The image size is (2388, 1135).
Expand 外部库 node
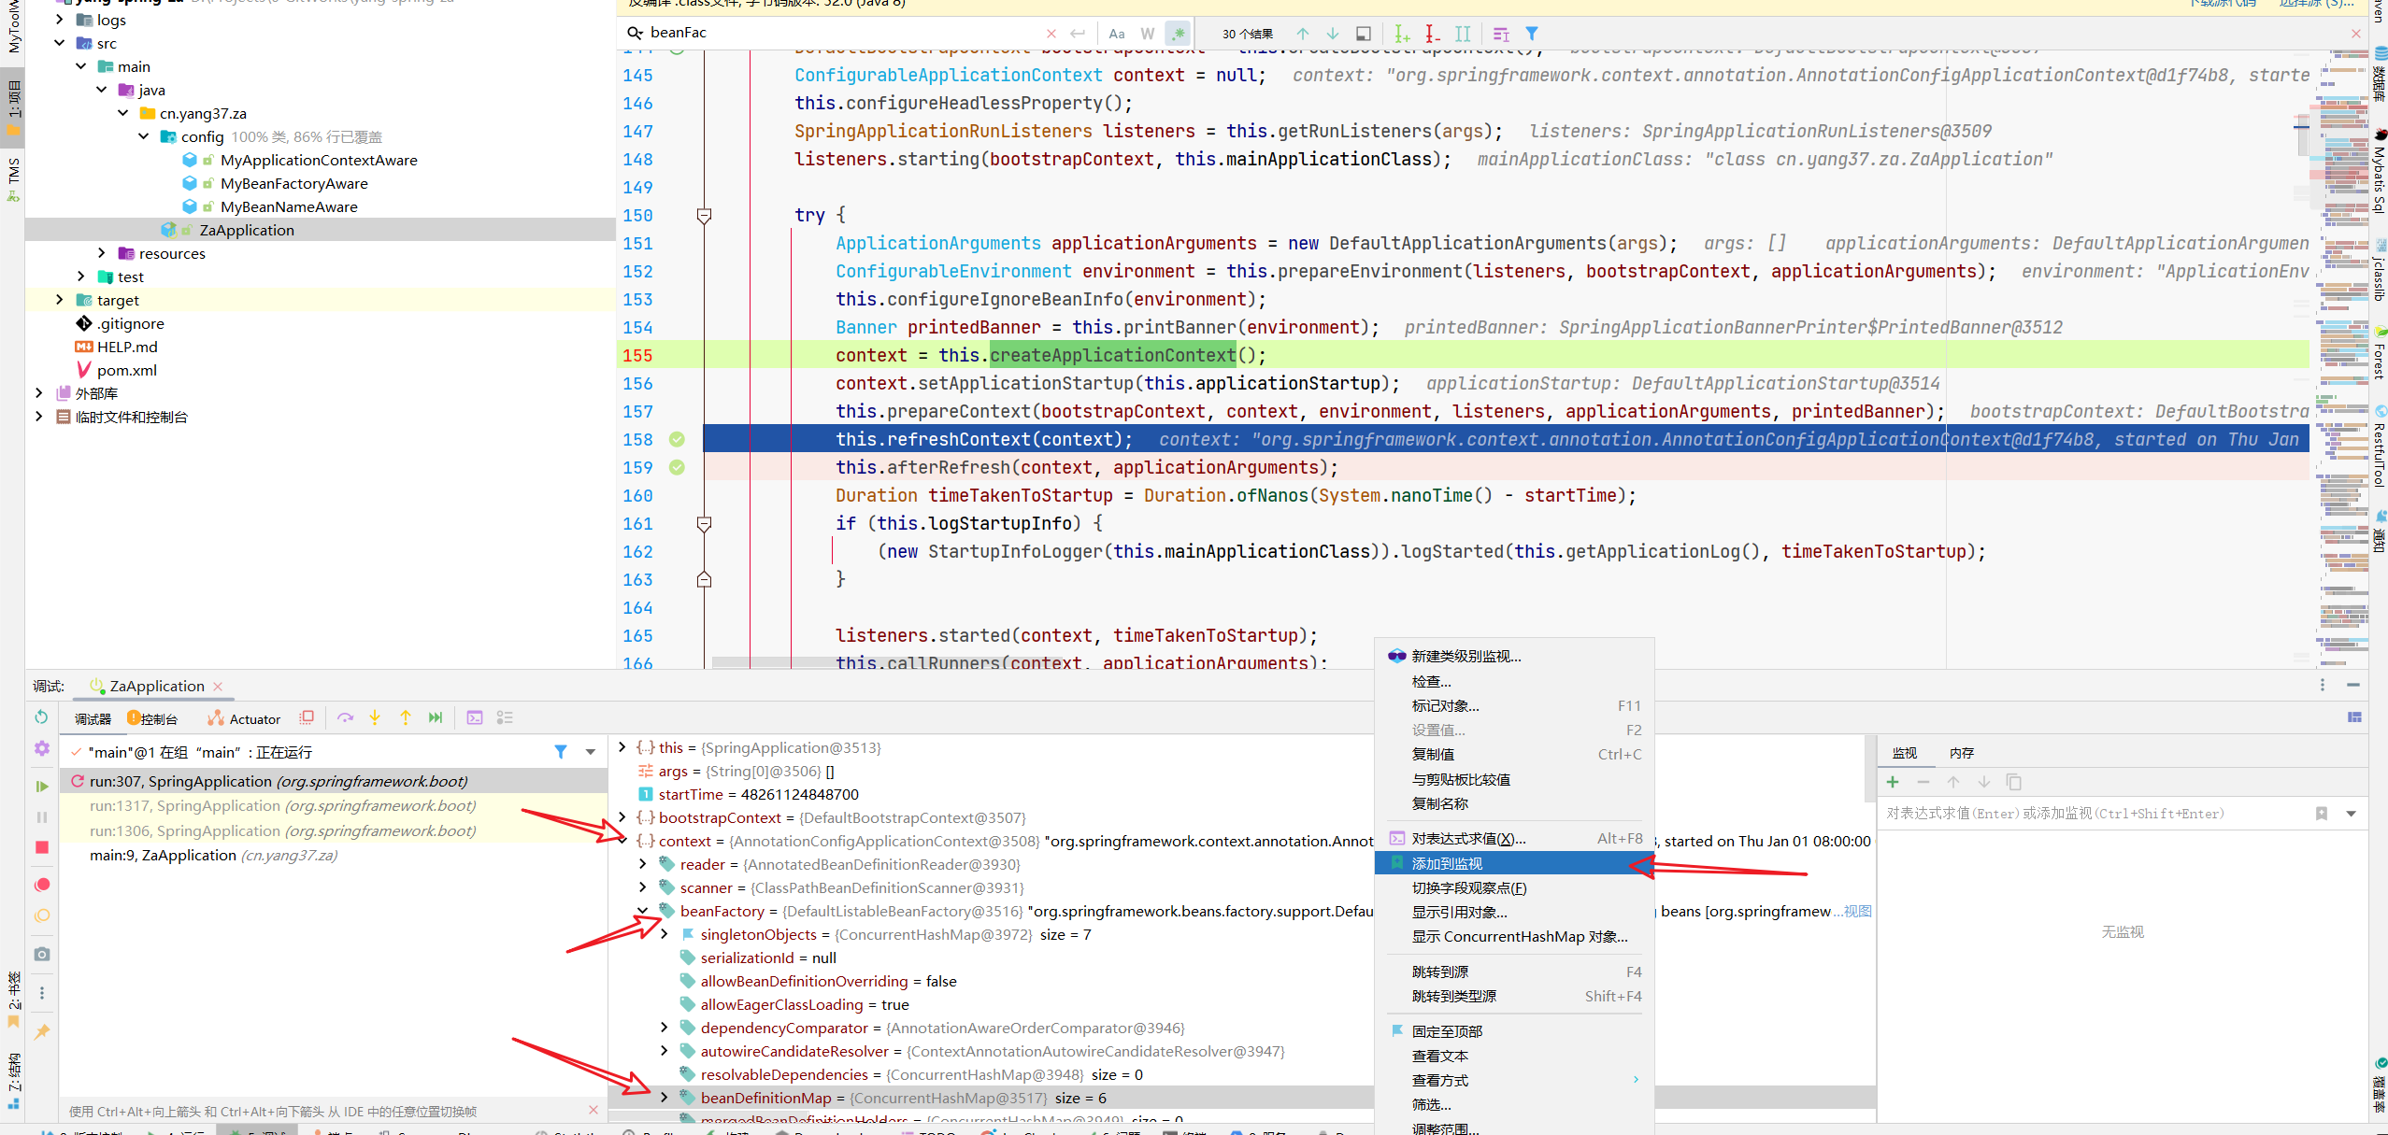(x=38, y=393)
